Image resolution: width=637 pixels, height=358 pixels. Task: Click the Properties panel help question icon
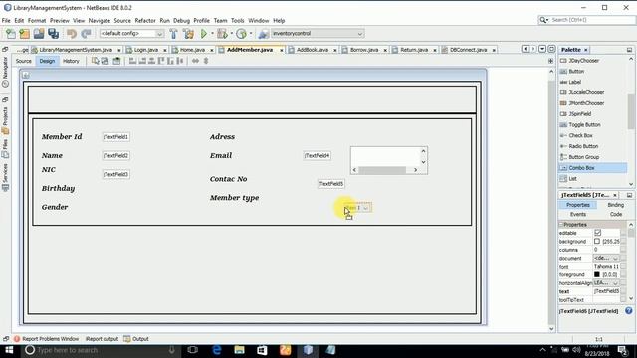coord(628,311)
